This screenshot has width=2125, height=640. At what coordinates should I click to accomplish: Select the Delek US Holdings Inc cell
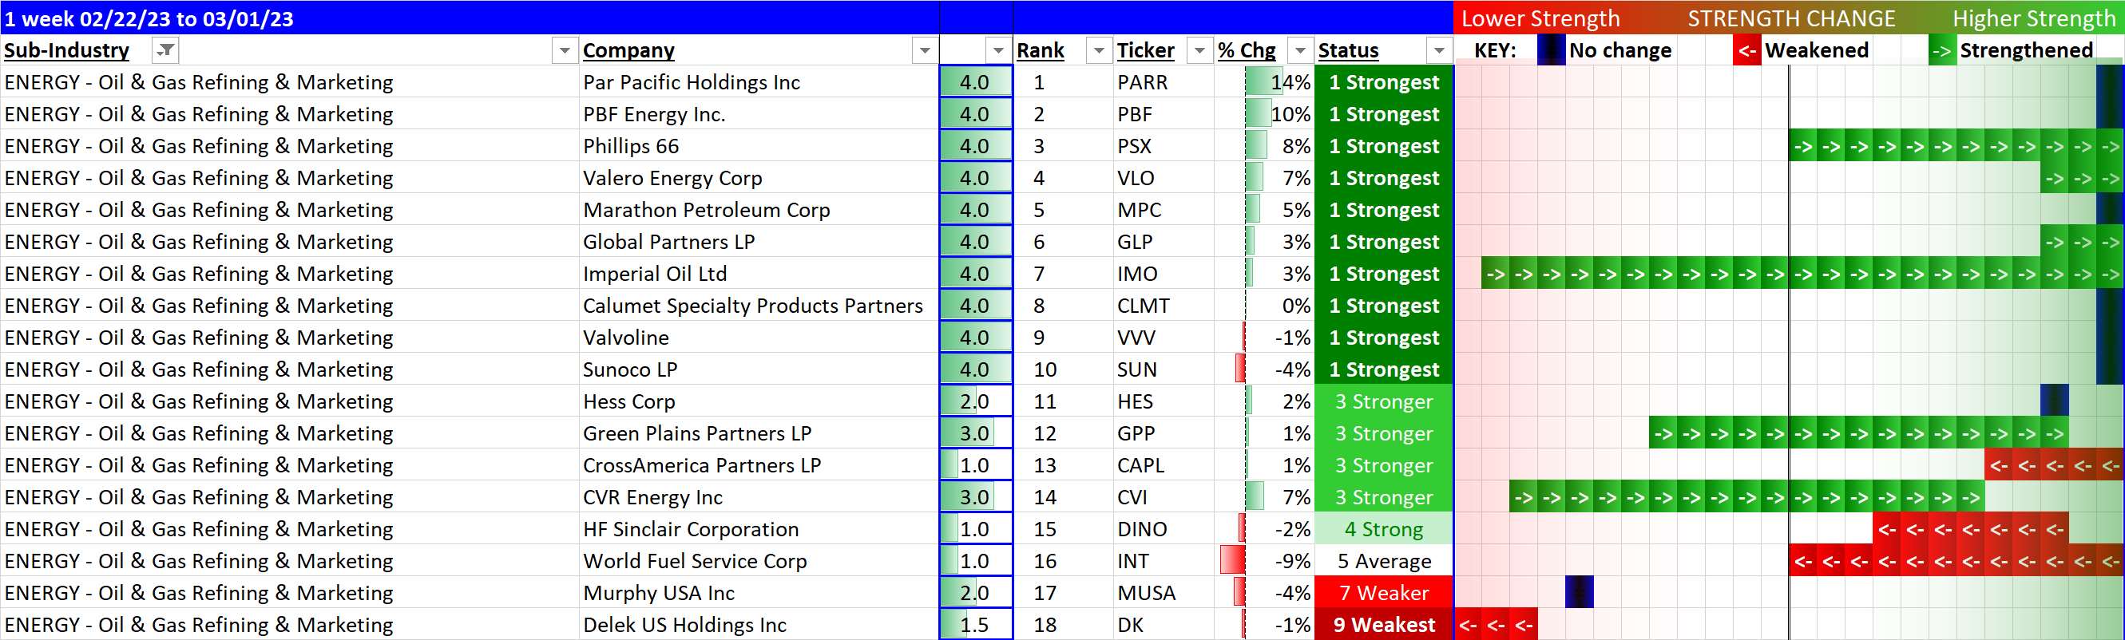pyautogui.click(x=758, y=624)
